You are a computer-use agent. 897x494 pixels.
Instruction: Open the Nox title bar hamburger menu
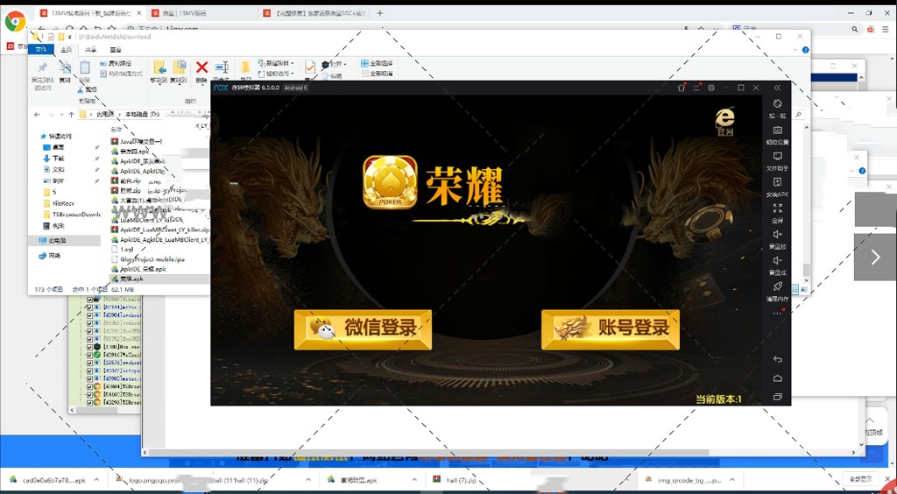(x=696, y=88)
